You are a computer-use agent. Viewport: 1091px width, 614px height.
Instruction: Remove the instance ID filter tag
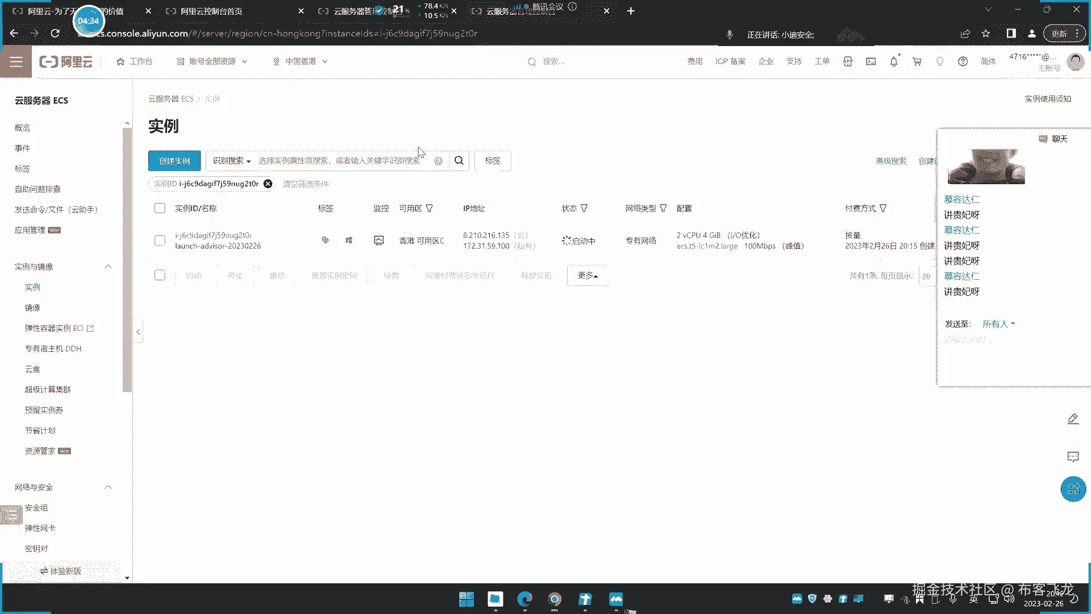268,184
